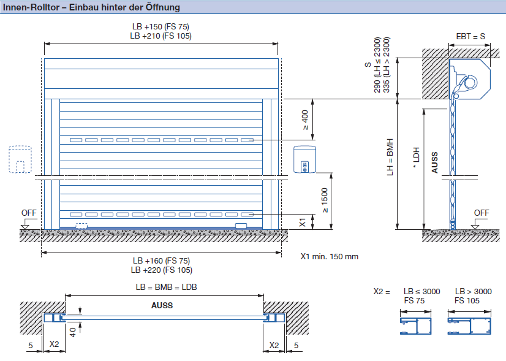This screenshot has width=506, height=361.
Task: Select the 'LB = BMB = LDB' label
Action: (166, 287)
